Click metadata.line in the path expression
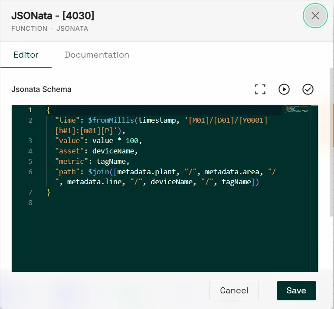 click(x=95, y=182)
